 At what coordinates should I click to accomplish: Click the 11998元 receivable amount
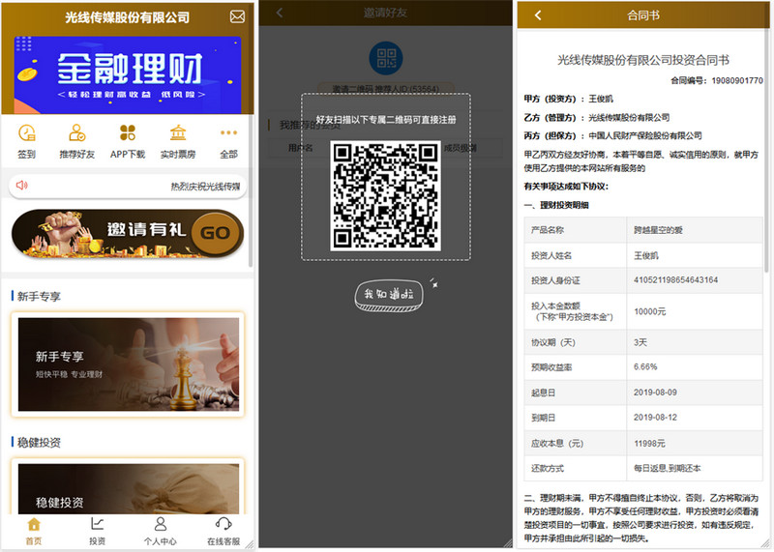point(649,444)
